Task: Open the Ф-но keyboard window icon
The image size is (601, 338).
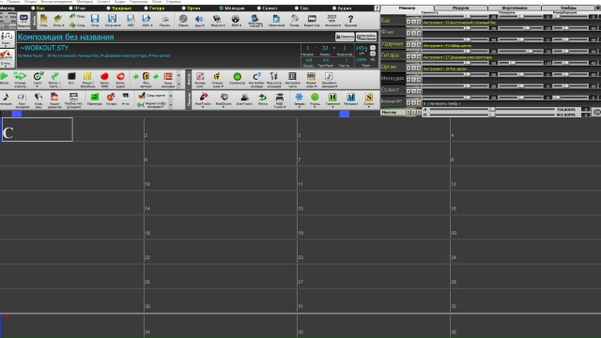Action: click(x=126, y=99)
